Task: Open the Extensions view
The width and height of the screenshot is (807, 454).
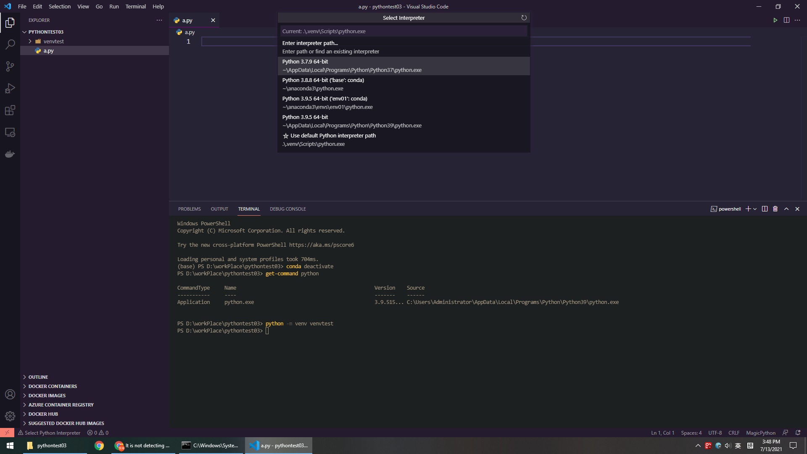Action: tap(10, 110)
